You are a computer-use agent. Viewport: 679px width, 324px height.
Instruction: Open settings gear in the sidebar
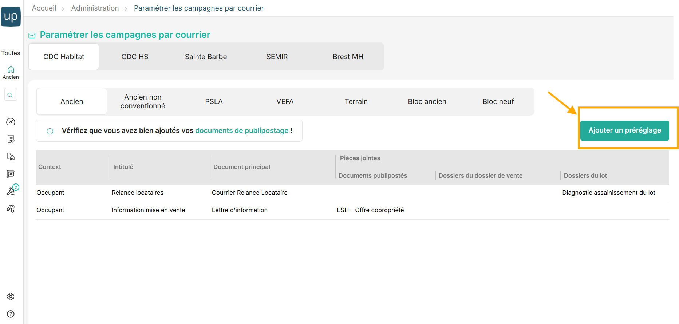point(11,297)
